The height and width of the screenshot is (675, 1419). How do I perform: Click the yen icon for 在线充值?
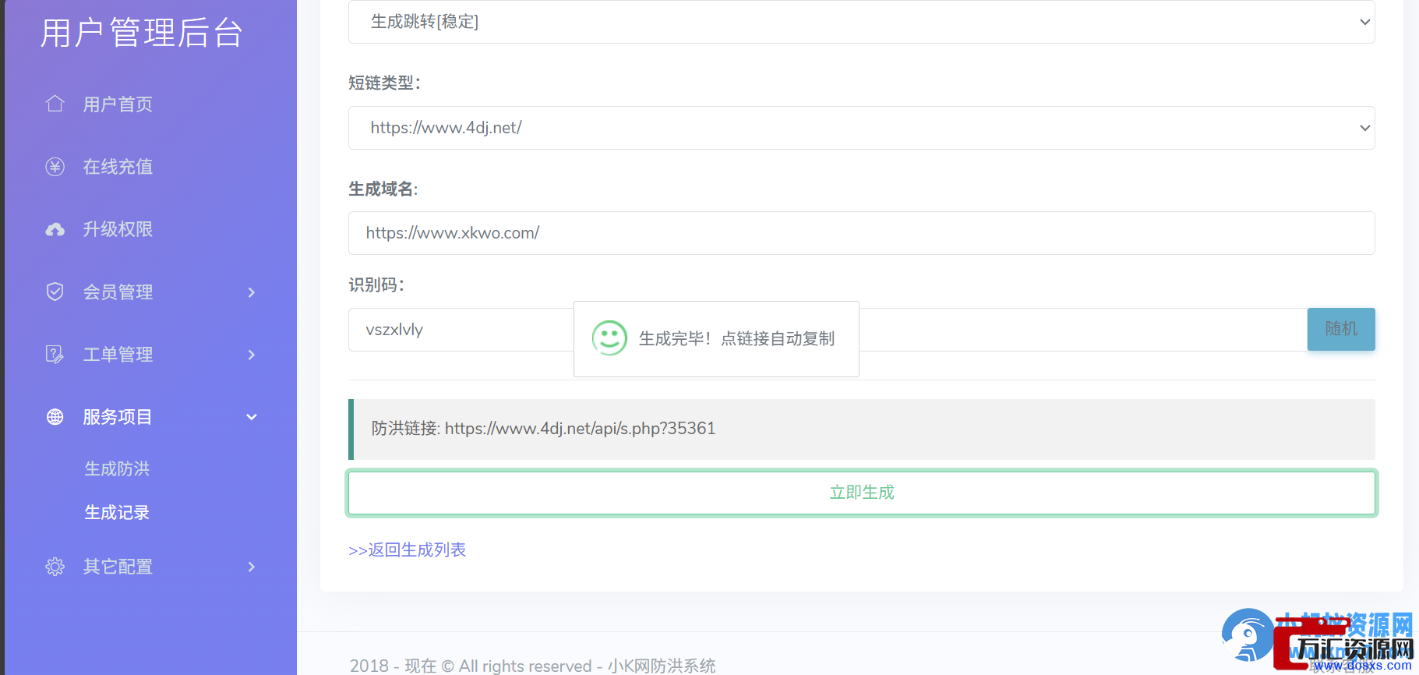(x=55, y=167)
